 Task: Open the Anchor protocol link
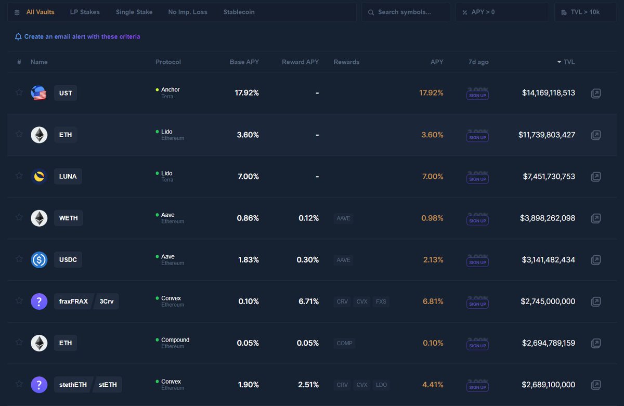pyautogui.click(x=170, y=90)
